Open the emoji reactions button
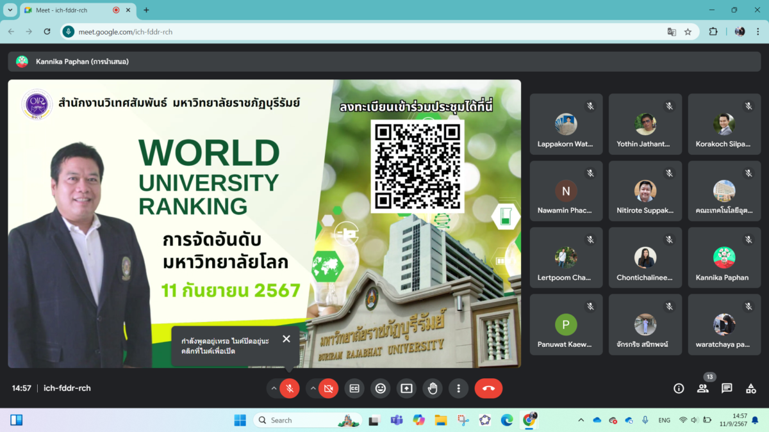Image resolution: width=769 pixels, height=432 pixels. (381, 388)
